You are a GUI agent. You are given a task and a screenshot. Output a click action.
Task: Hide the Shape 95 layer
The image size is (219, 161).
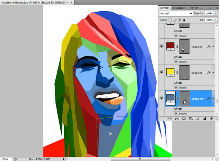pos(162,98)
